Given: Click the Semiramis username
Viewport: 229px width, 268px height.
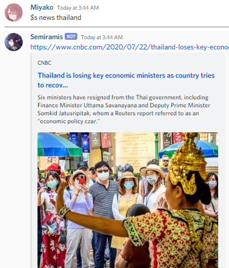Looking at the screenshot, I should click(47, 37).
